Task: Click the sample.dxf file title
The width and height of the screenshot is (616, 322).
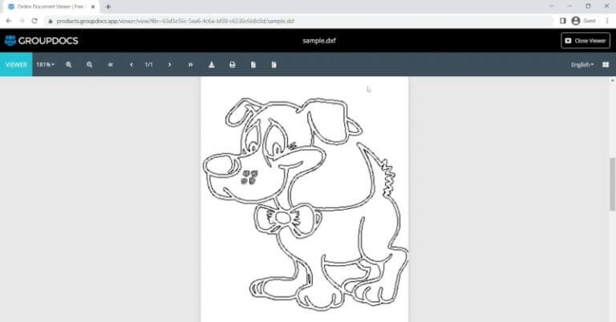Action: (319, 40)
